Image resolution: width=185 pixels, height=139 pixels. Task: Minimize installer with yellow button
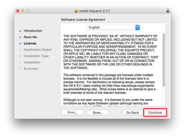pos(23,11)
